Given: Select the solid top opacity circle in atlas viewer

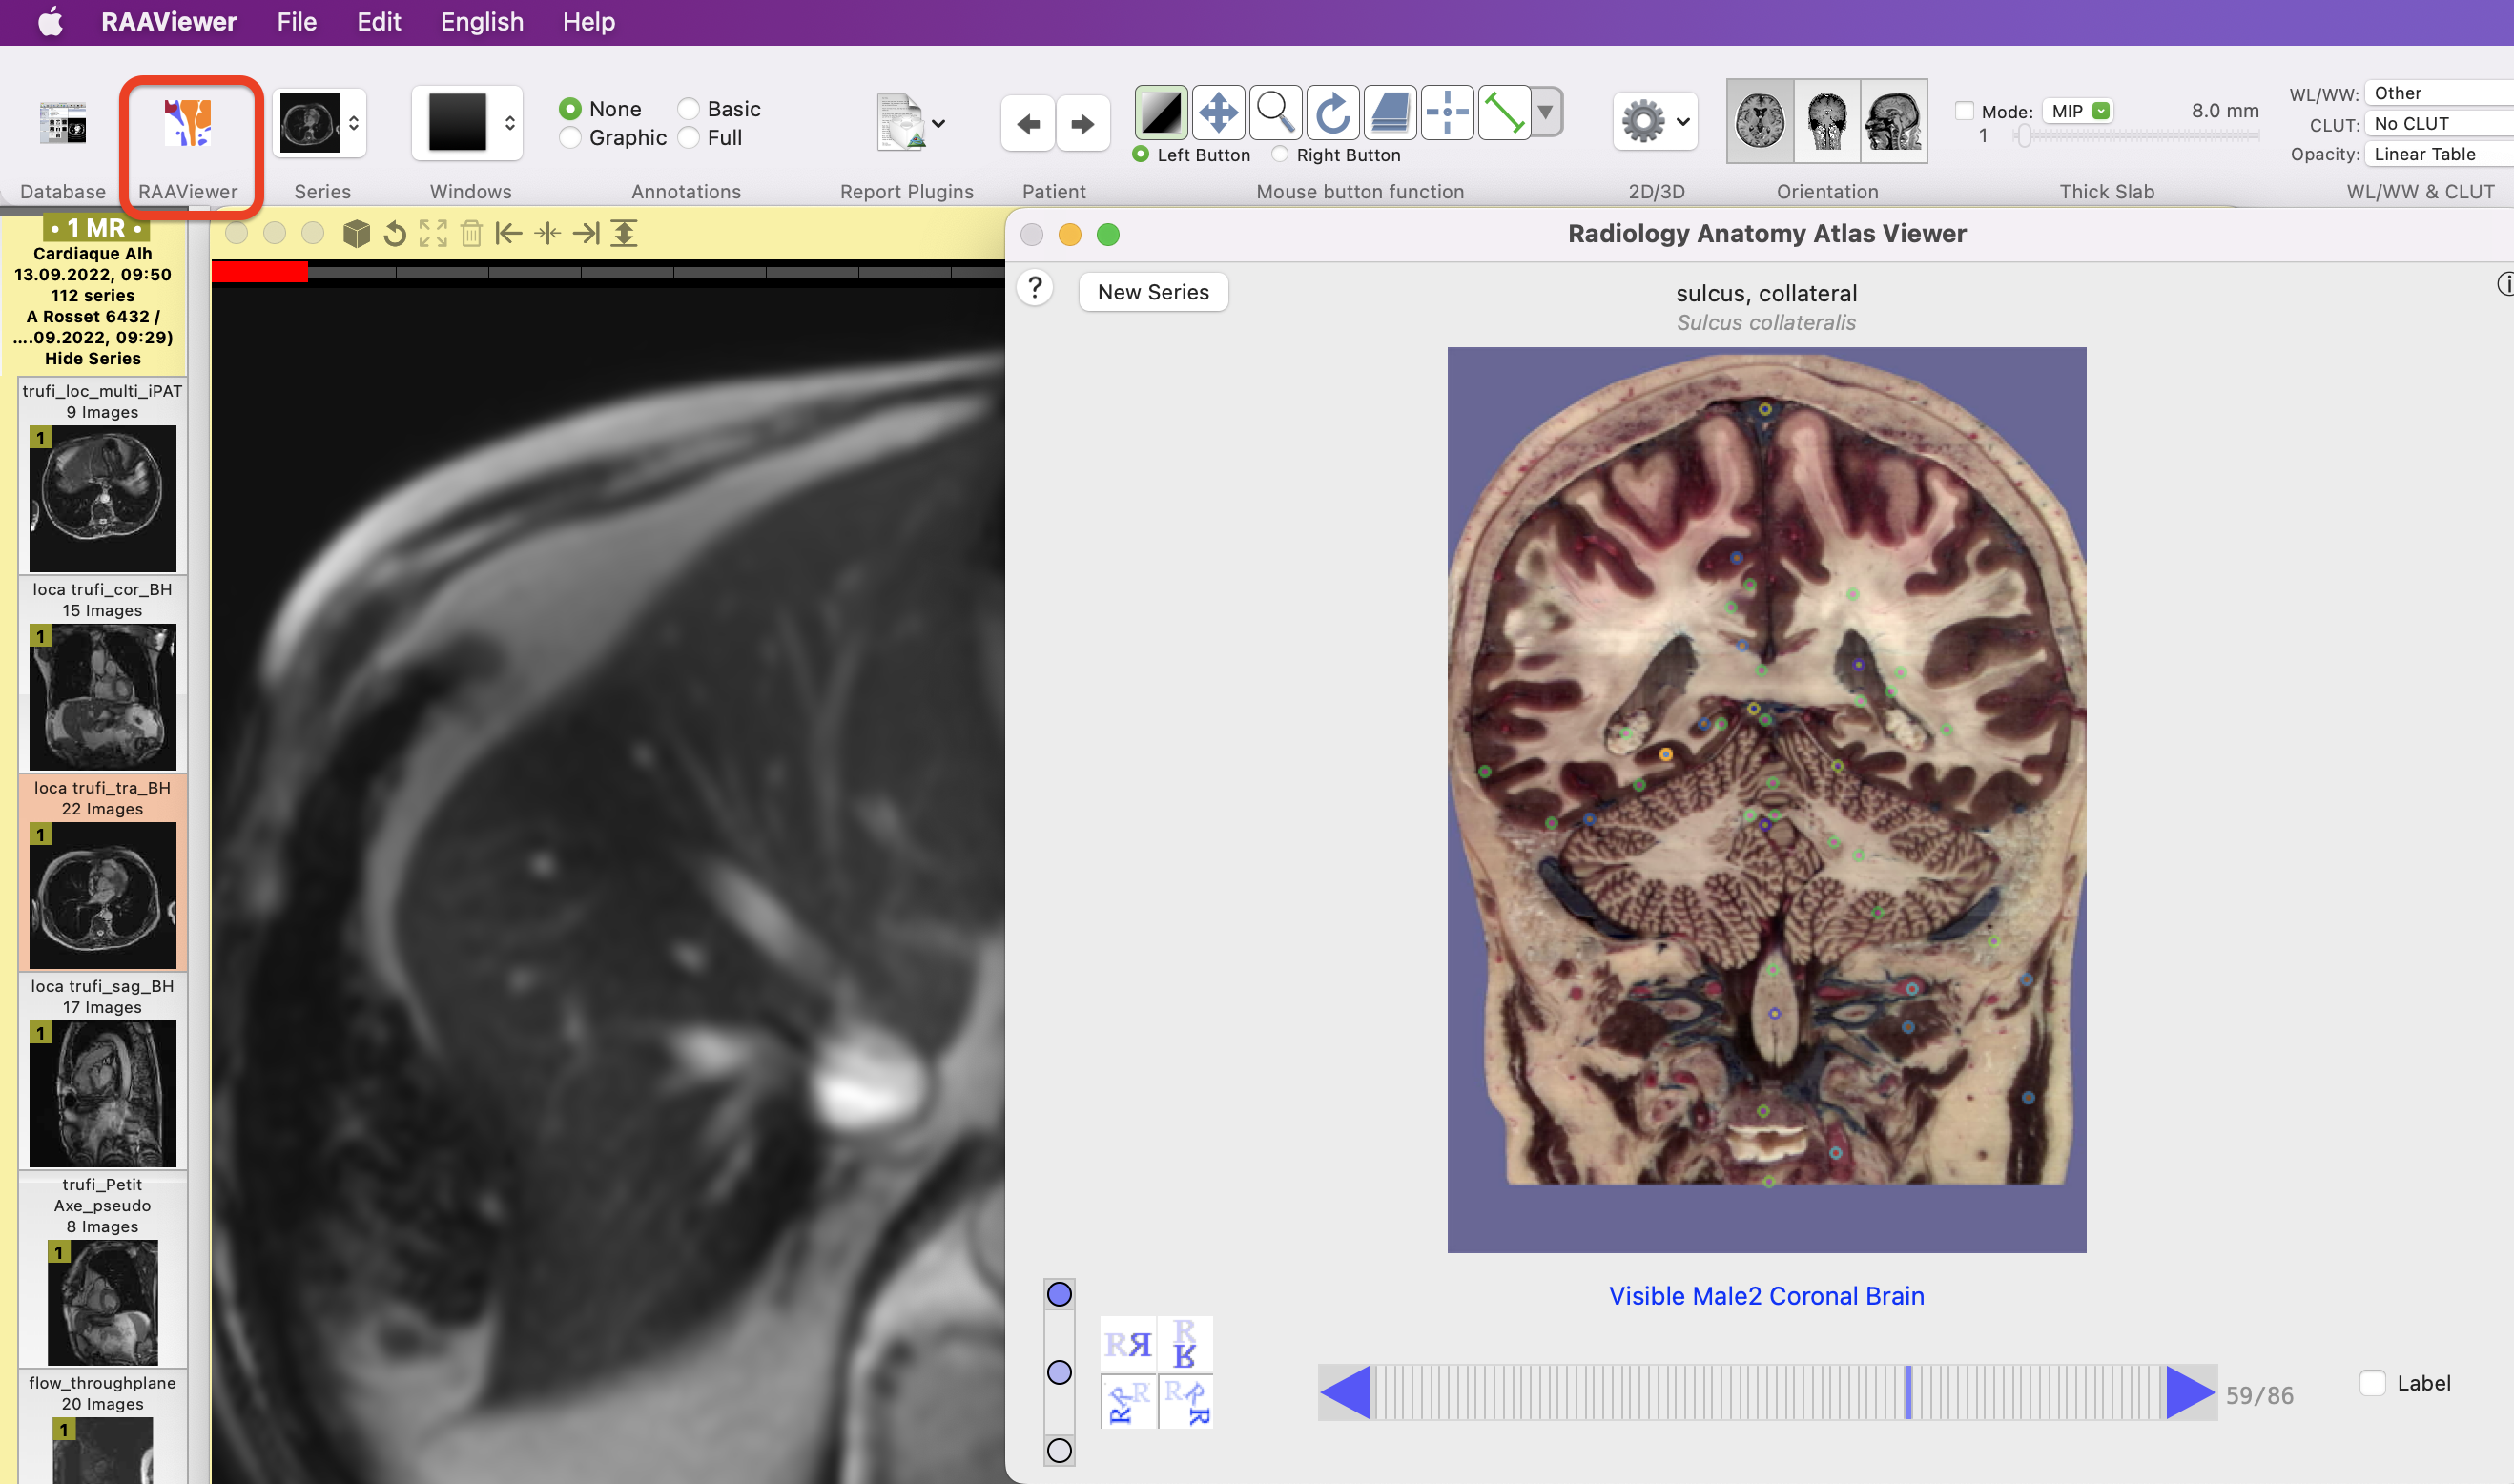Looking at the screenshot, I should coord(1059,1294).
